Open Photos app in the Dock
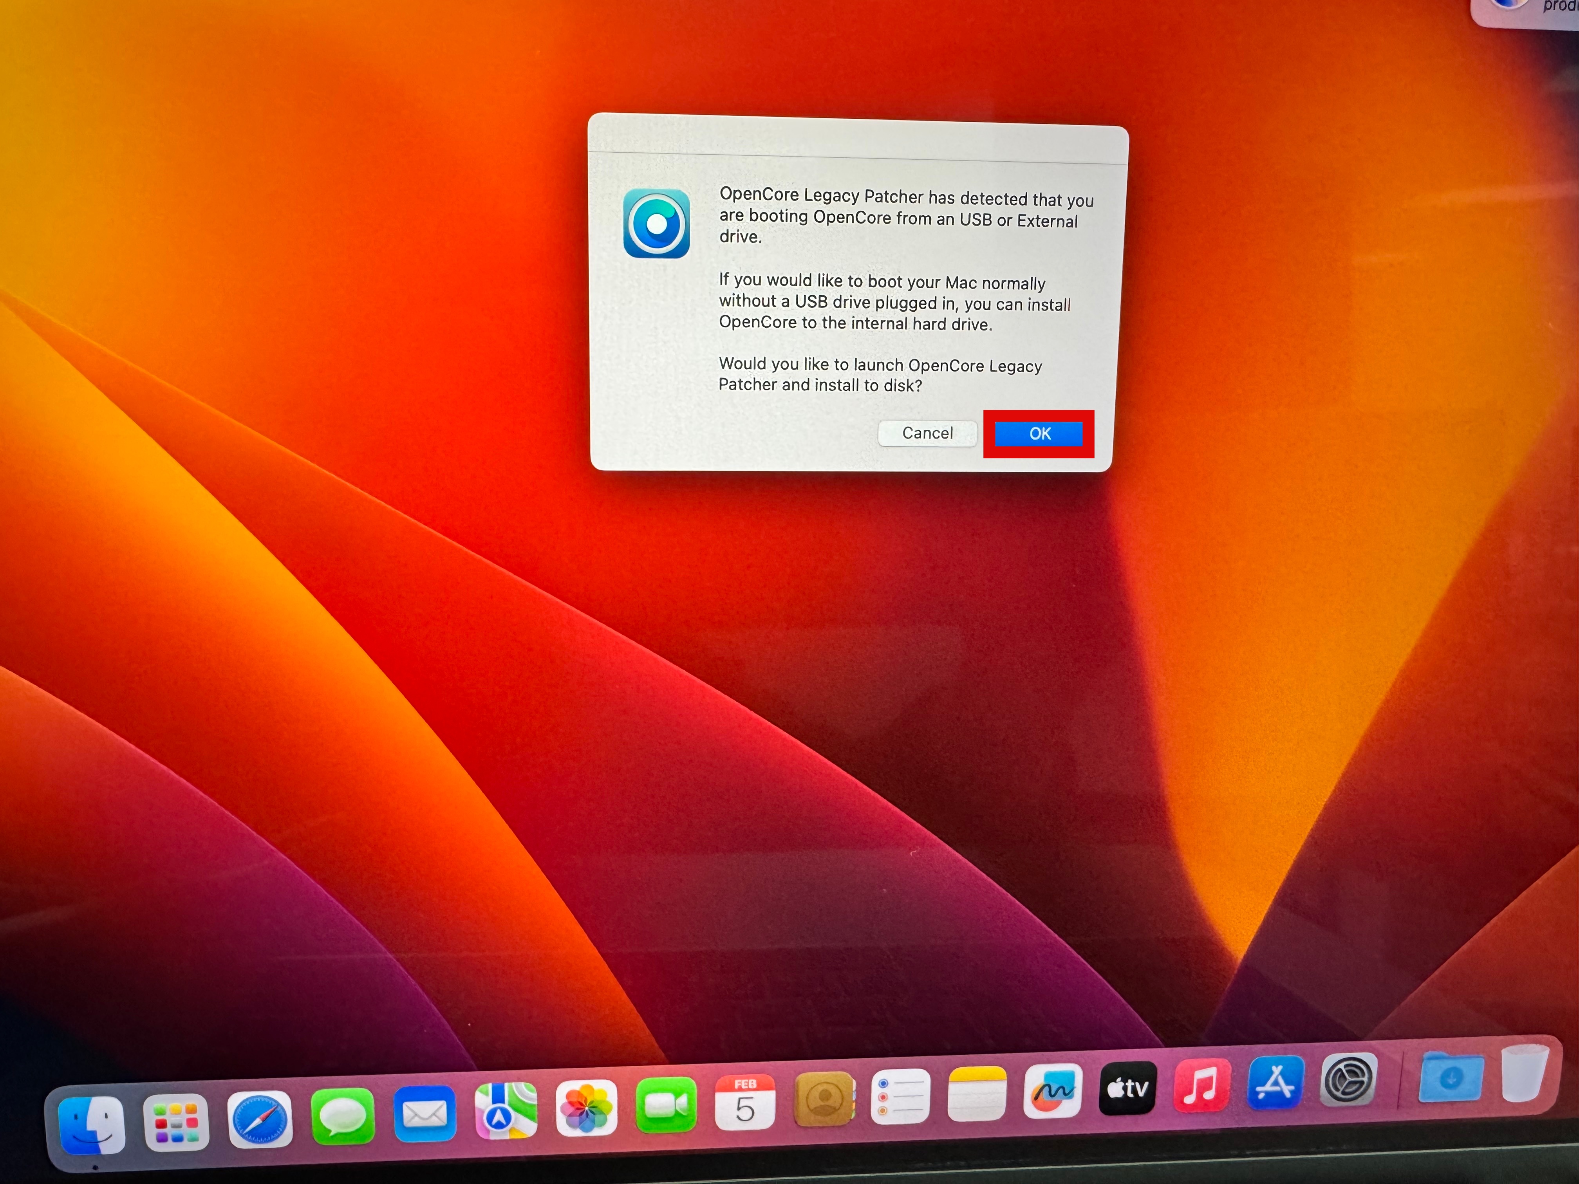The image size is (1579, 1184). (x=586, y=1107)
